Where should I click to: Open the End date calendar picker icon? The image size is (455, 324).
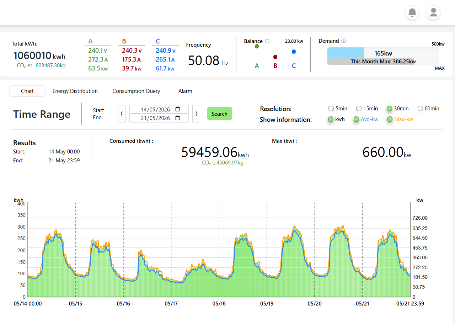point(178,118)
